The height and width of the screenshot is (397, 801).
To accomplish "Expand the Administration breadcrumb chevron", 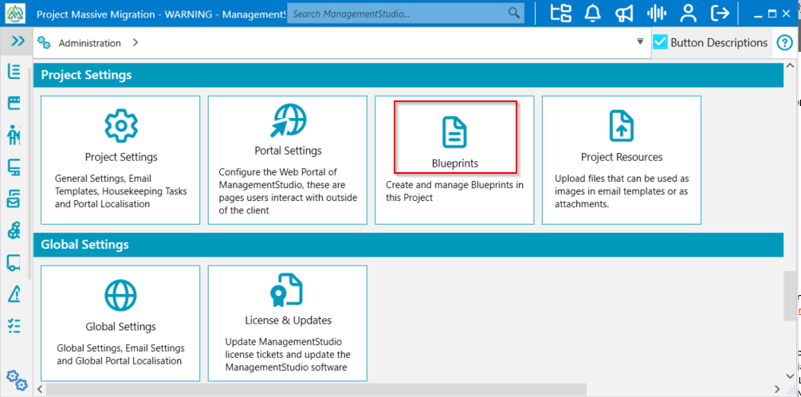I will 135,43.
